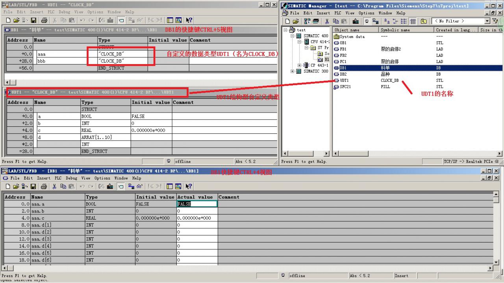
Task: Open View menu in bottom DB1 editor
Action: tap(85, 178)
